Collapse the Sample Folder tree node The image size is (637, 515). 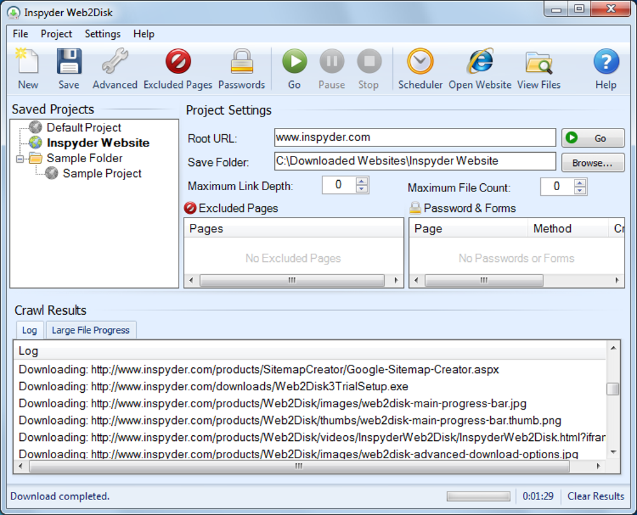(x=19, y=158)
